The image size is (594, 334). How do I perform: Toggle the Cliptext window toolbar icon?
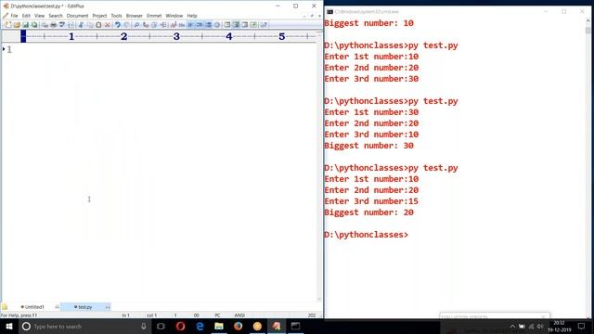[x=227, y=25]
